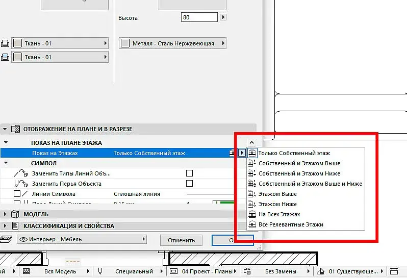This screenshot has height=278, width=407.
Task: Open second 'Ткань - 01' material dropdown
Action: pyautogui.click(x=60, y=57)
